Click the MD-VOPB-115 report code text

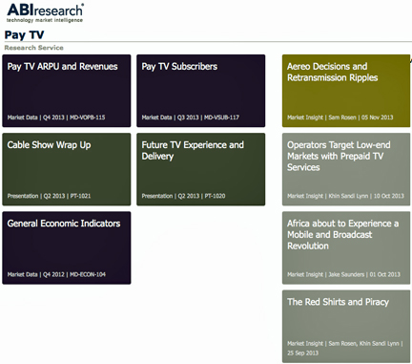[88, 118]
